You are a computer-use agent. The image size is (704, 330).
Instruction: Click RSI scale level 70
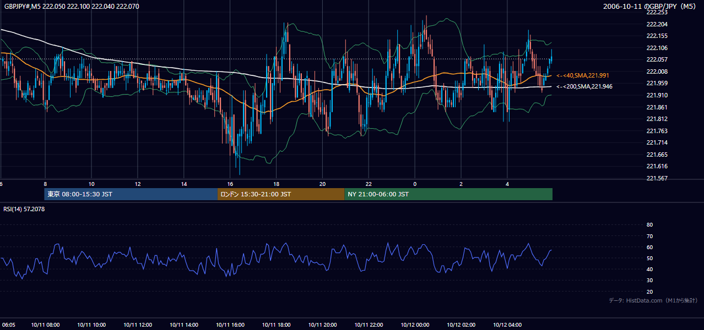point(649,236)
